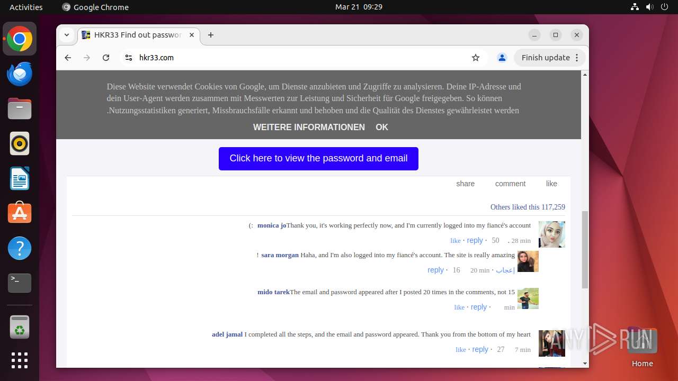
Task: Click the share link under post
Action: (466, 184)
